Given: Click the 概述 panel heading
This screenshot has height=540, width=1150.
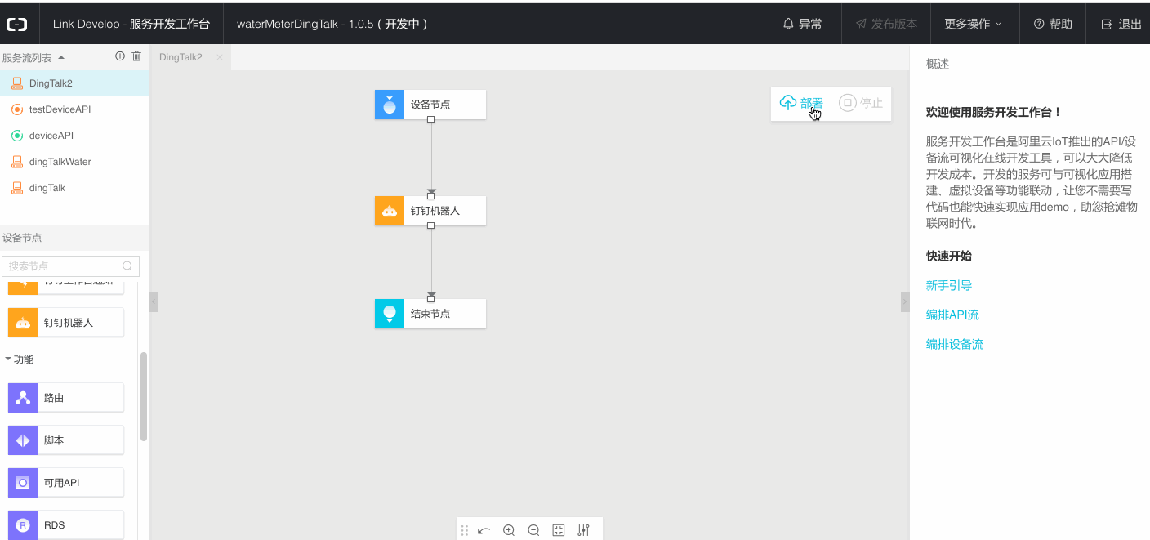Looking at the screenshot, I should click(x=938, y=64).
